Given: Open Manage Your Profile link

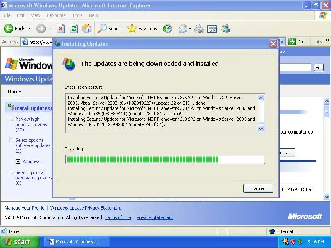Looking at the screenshot, I should point(24,208).
